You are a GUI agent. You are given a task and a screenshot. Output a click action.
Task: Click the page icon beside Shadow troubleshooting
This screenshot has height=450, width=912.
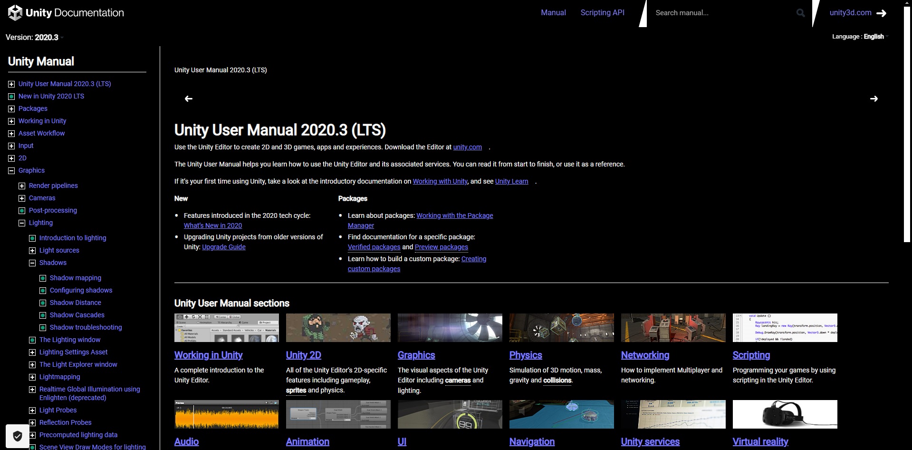[43, 328]
